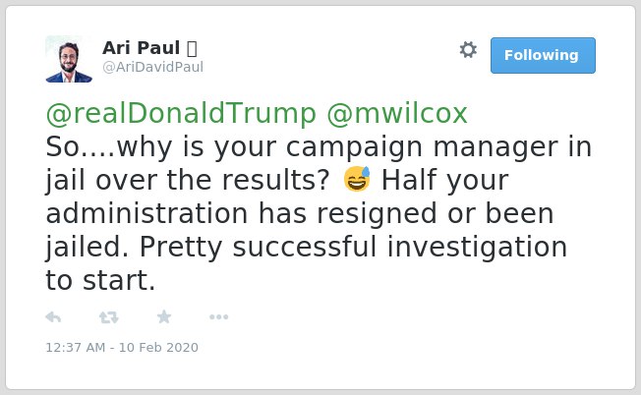This screenshot has height=395, width=641.
Task: Open the more options ellipsis menu
Action: pyautogui.click(x=218, y=317)
